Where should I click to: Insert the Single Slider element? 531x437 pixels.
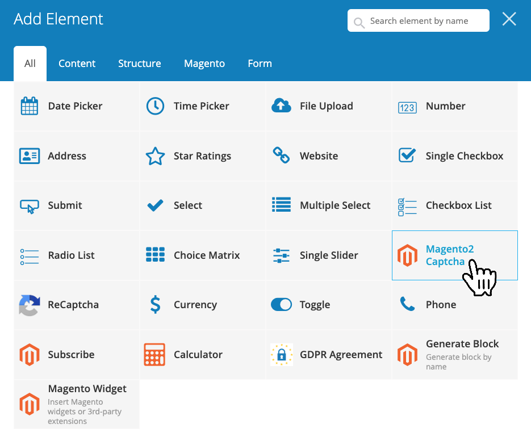click(x=328, y=255)
